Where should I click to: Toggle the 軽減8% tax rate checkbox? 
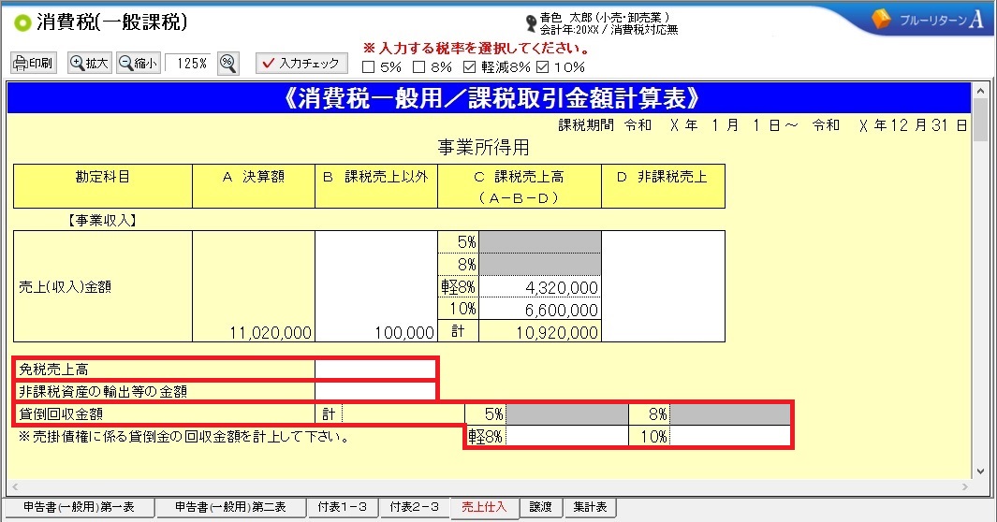[469, 66]
